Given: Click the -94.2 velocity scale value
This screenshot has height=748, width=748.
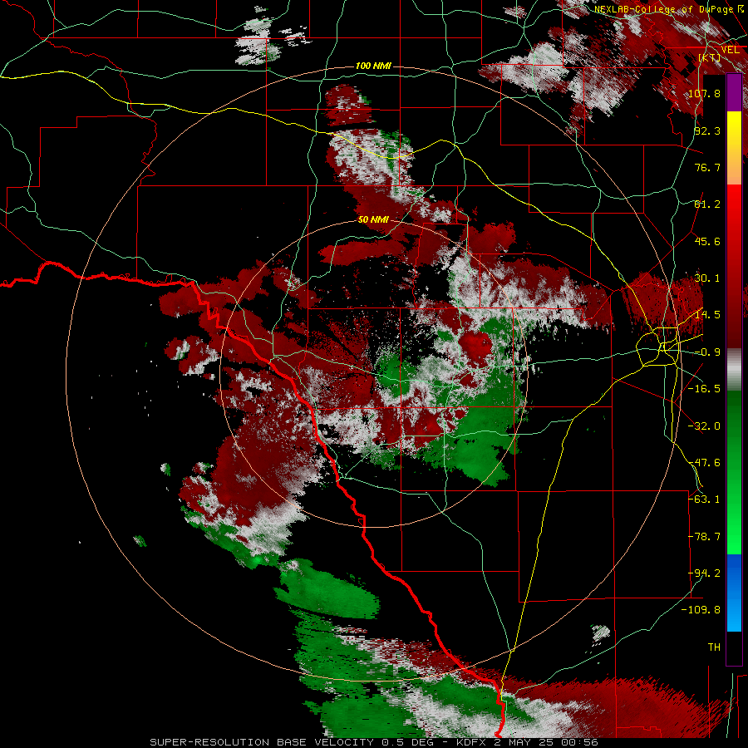Looking at the screenshot, I should [x=704, y=573].
